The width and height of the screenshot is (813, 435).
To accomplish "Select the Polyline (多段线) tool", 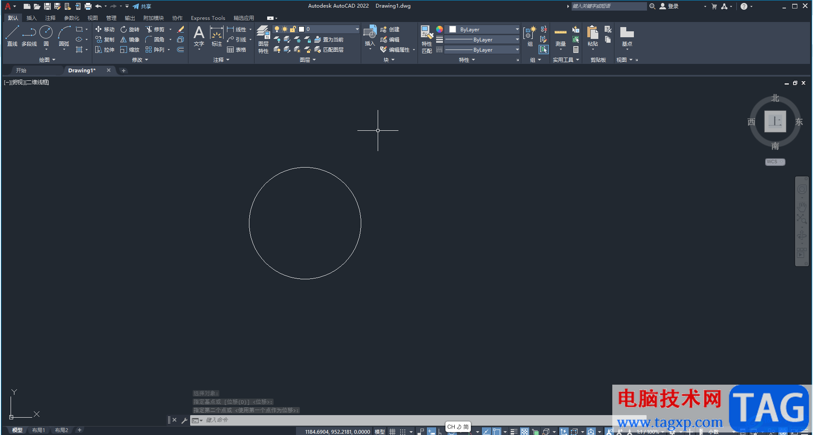I will pos(29,36).
